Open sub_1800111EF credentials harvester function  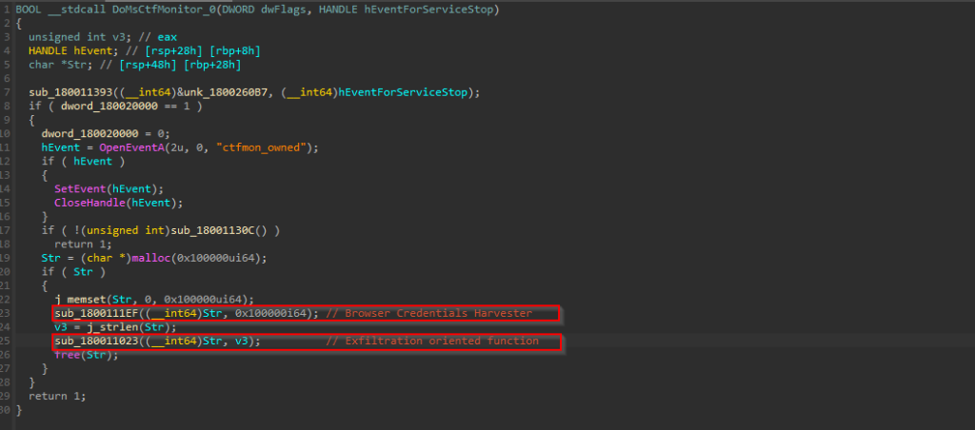coord(94,313)
